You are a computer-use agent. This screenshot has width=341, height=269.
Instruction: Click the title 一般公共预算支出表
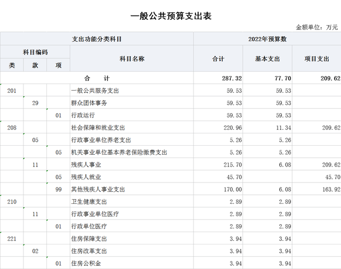click(170, 16)
